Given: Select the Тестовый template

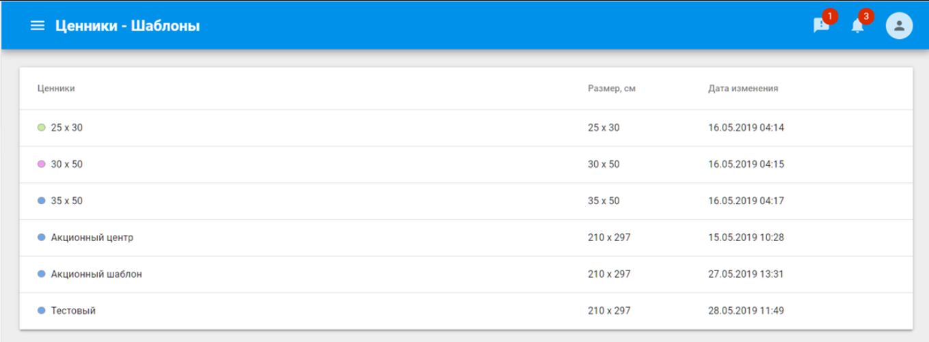Looking at the screenshot, I should [466, 311].
